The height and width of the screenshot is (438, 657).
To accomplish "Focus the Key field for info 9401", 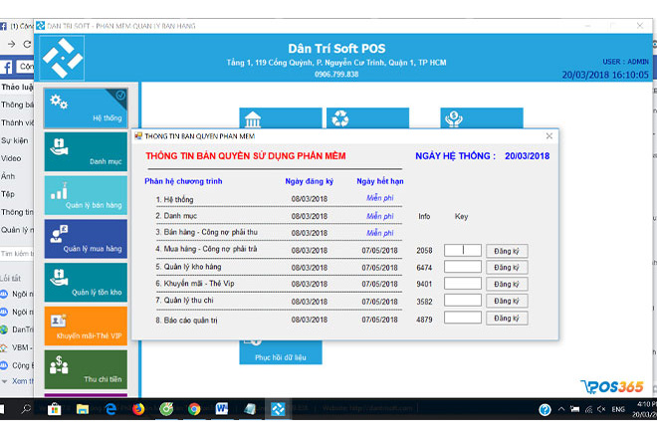I will pyautogui.click(x=463, y=284).
